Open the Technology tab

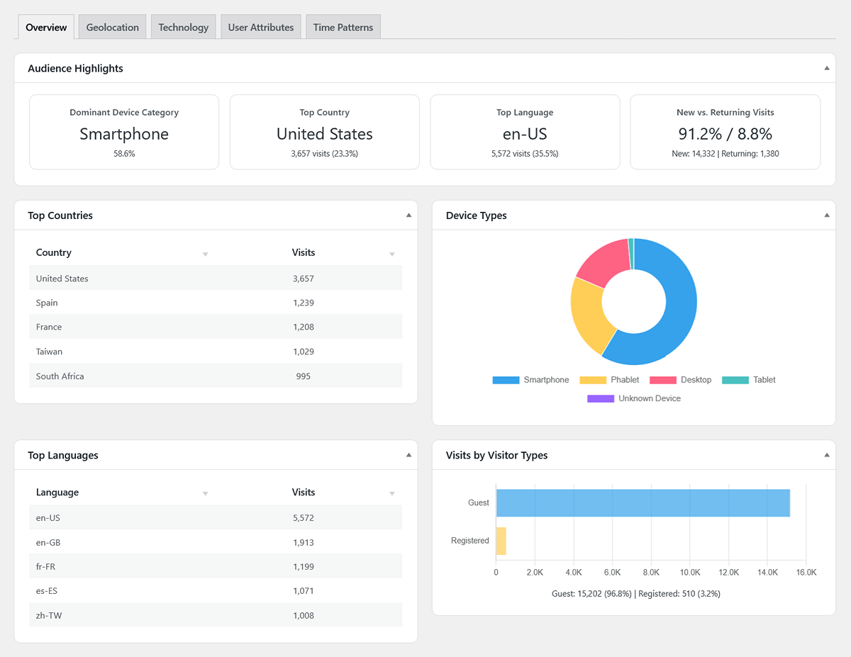[x=183, y=27]
